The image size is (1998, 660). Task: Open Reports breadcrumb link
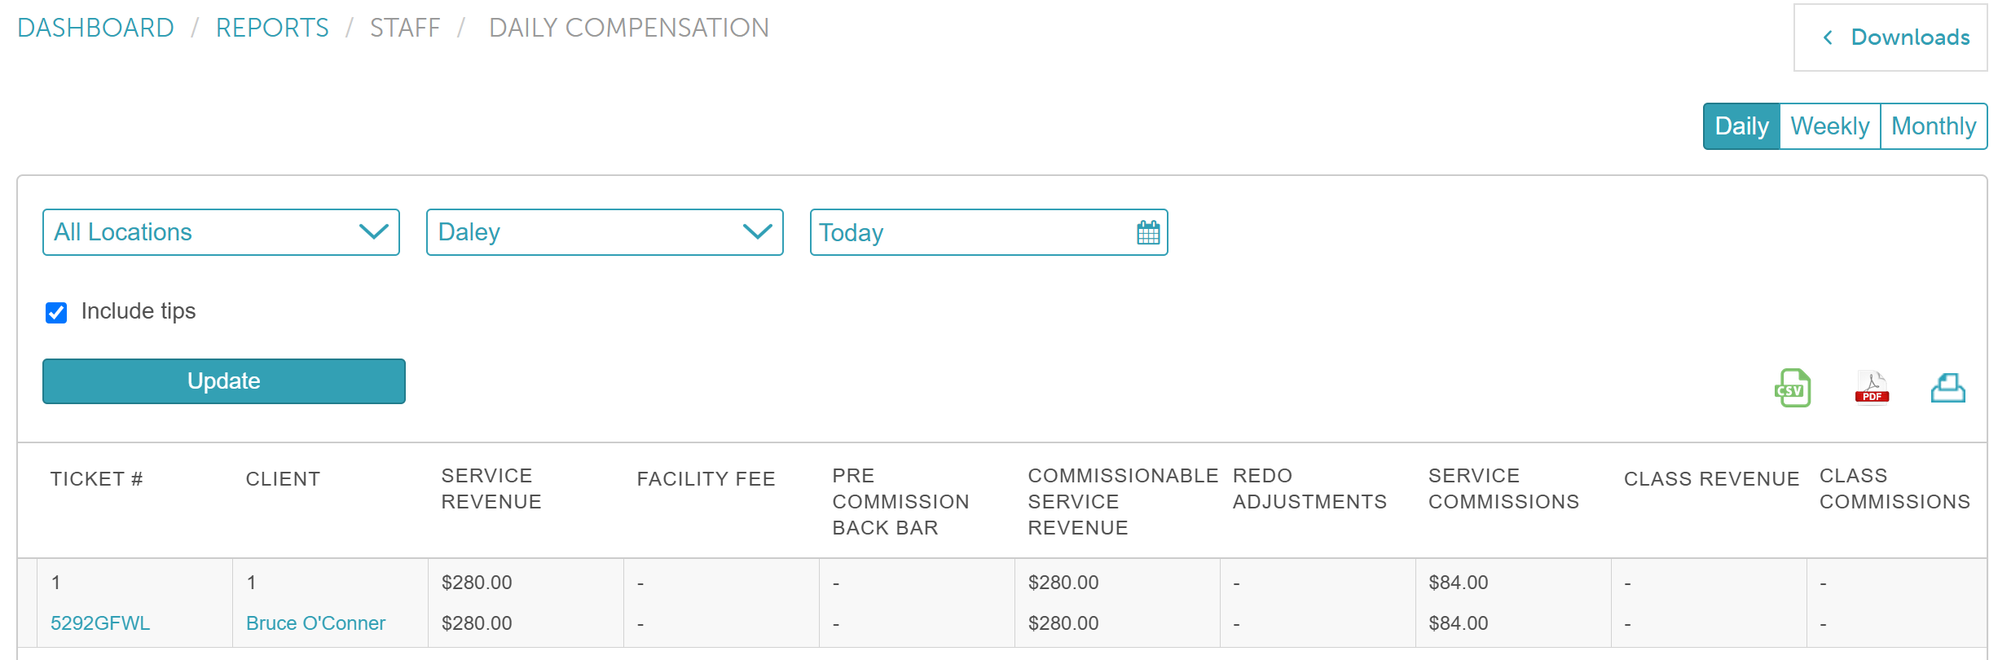(272, 28)
